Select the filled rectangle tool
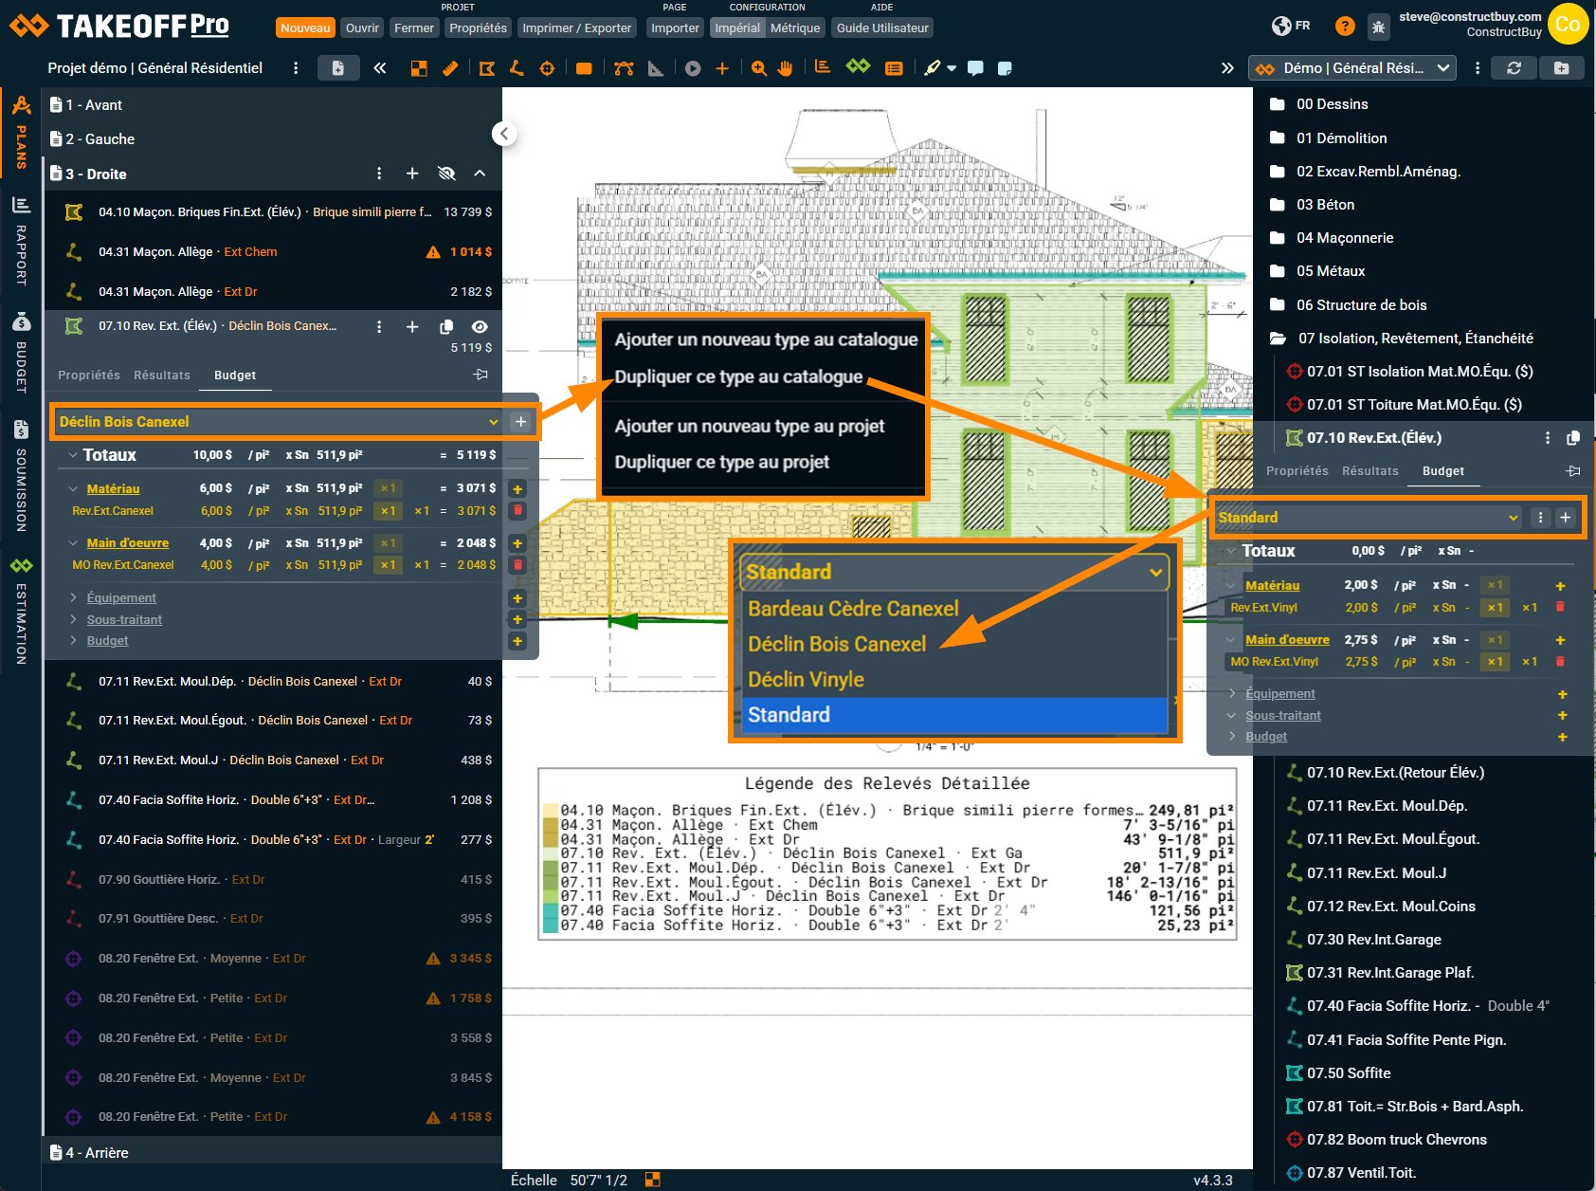Viewport: 1596px width, 1191px height. click(x=584, y=68)
